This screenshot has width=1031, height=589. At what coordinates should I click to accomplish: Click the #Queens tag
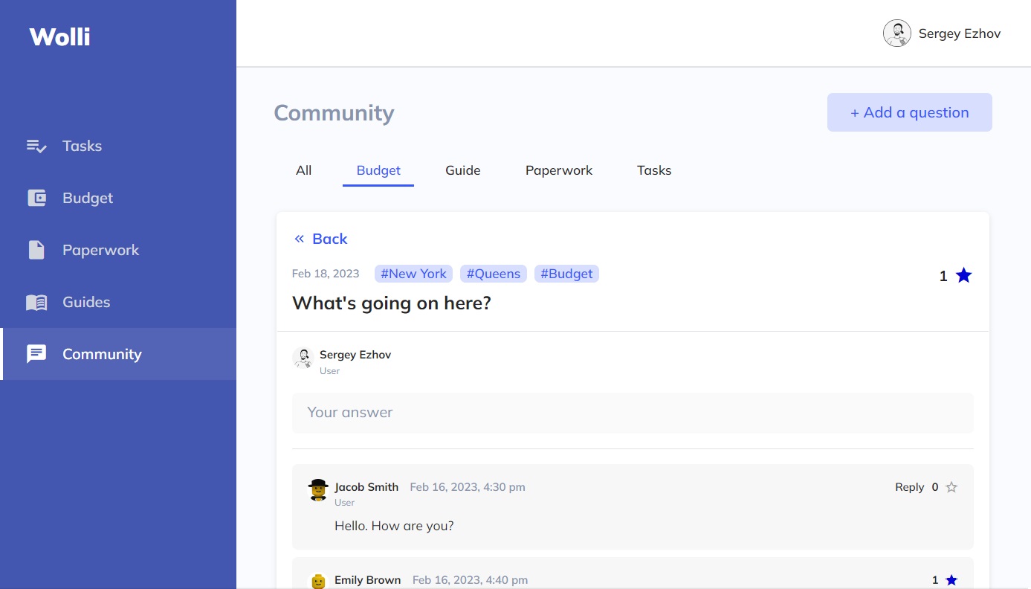point(494,274)
